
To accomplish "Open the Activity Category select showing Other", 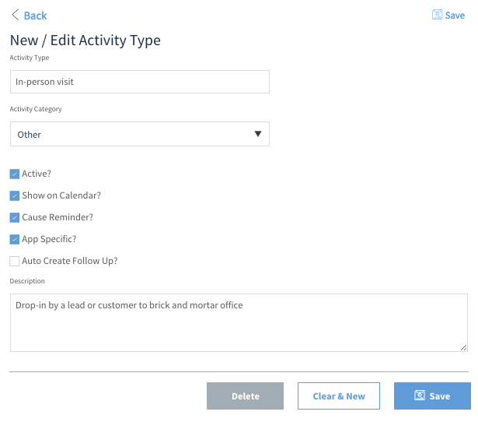I will tap(140, 134).
